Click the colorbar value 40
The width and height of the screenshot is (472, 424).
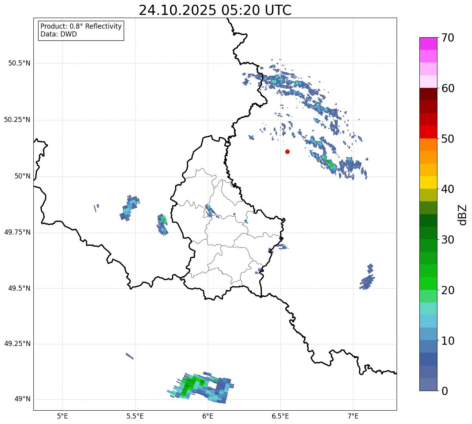[448, 189]
